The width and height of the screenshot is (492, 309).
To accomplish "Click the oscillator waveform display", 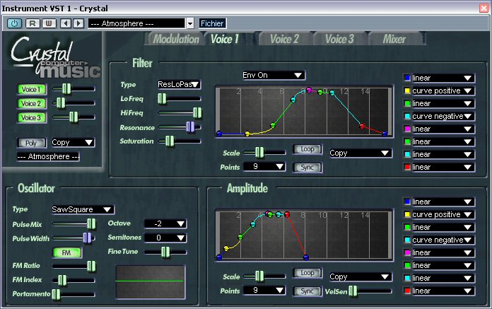I will tap(151, 281).
